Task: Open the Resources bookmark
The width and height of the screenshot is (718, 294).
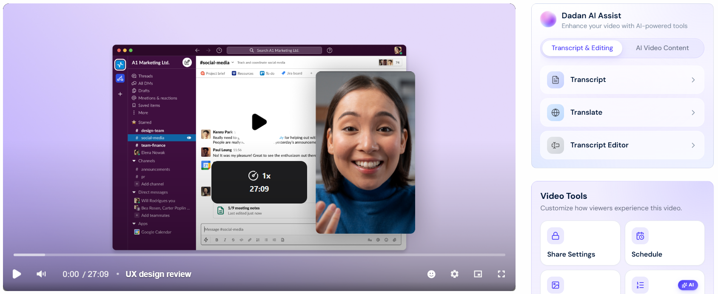Action: [242, 73]
